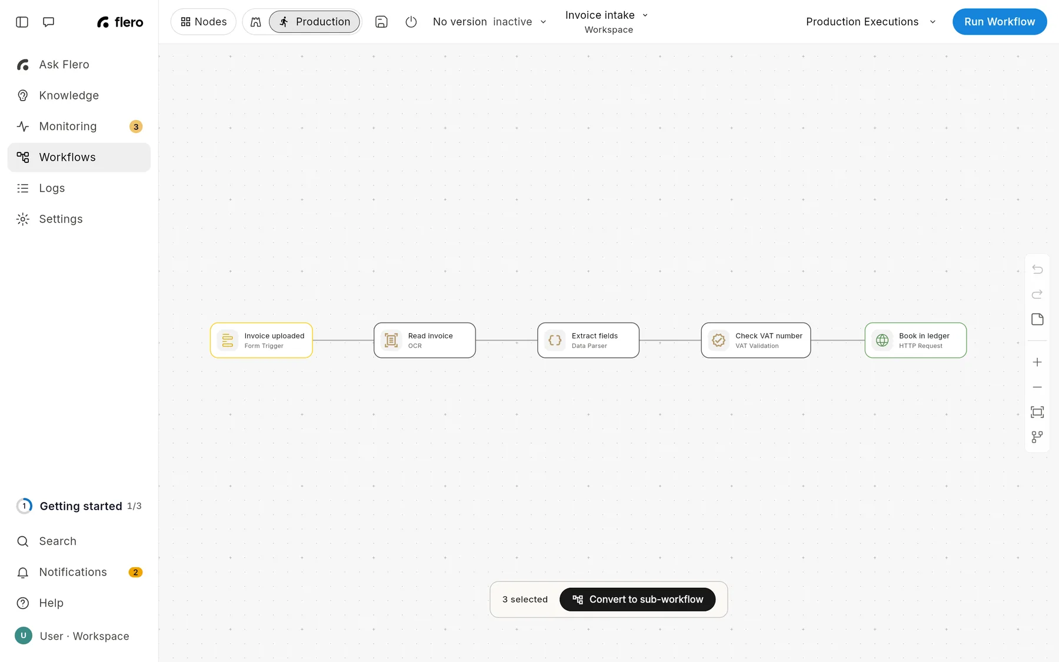This screenshot has width=1059, height=662.
Task: Open Settings in the sidebar
Action: [79, 219]
